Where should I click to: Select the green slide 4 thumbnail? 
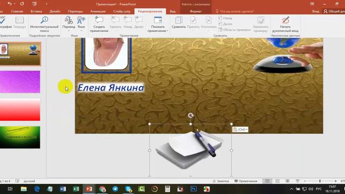click(x=20, y=137)
